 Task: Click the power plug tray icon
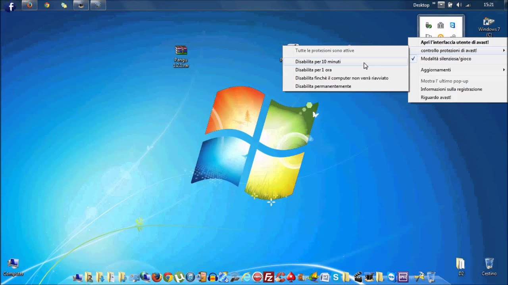[x=450, y=5]
